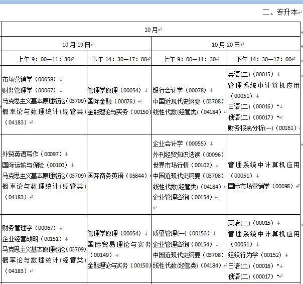Select 质量管理(一)（00153）course entry
Viewport: 303px width, 284px height.
point(181,233)
